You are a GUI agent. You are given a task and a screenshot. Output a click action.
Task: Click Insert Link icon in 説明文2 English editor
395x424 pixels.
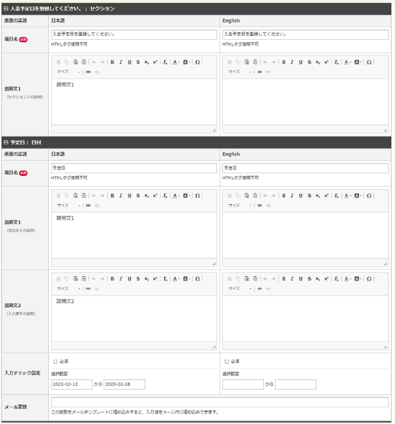259,288
